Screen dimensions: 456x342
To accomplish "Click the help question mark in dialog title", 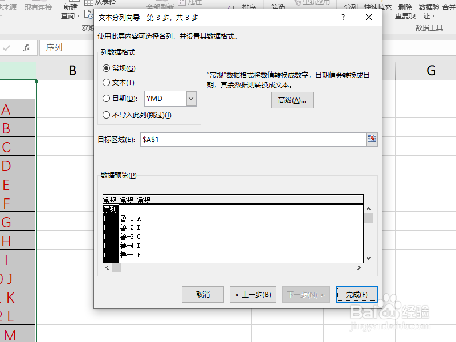I will (343, 18).
